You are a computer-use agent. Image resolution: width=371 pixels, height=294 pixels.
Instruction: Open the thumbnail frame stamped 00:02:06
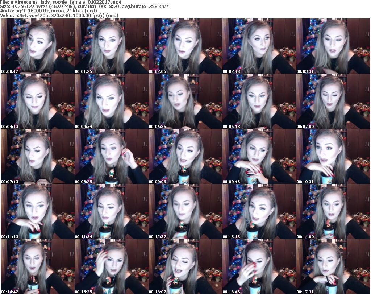(x=185, y=46)
